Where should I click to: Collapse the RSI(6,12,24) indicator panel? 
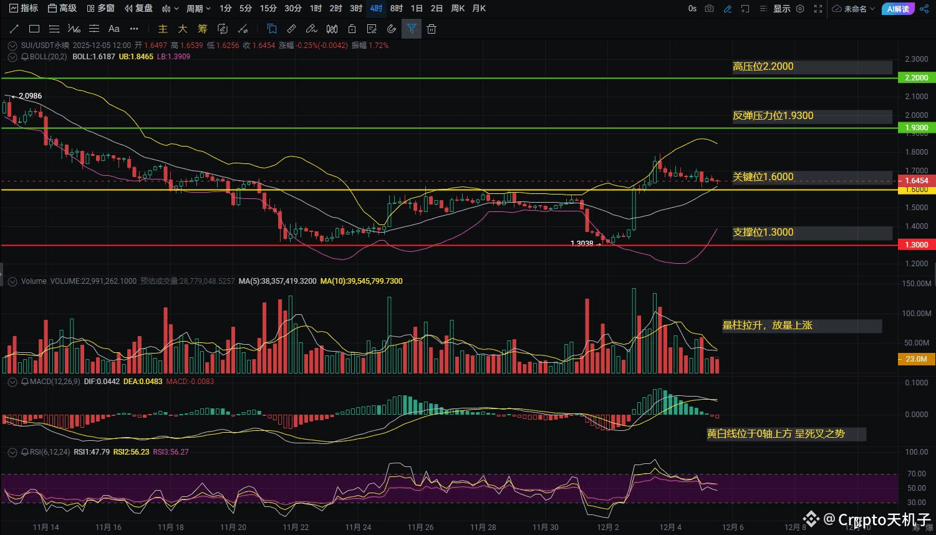(12, 452)
